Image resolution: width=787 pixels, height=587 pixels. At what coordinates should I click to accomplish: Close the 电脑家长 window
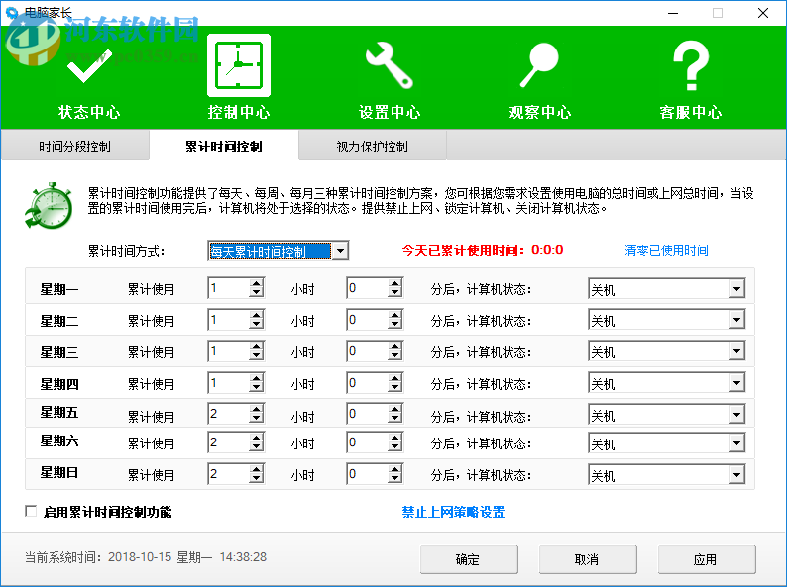[x=763, y=13]
